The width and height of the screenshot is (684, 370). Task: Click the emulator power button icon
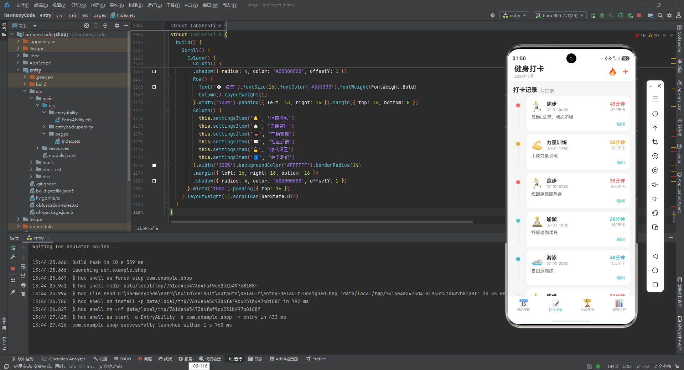(655, 113)
